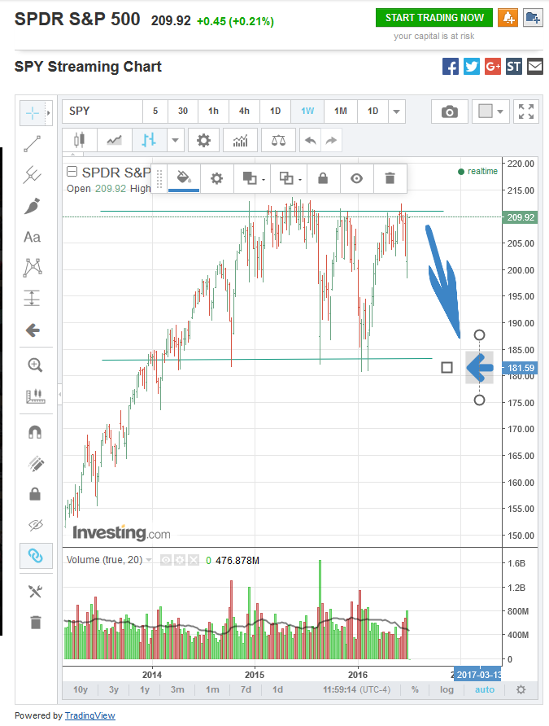
Task: Set chart range to 3m
Action: (x=177, y=689)
